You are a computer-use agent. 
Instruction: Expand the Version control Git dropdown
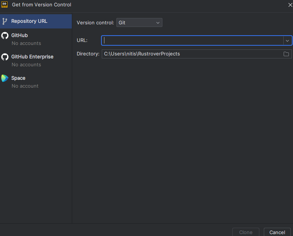click(139, 22)
